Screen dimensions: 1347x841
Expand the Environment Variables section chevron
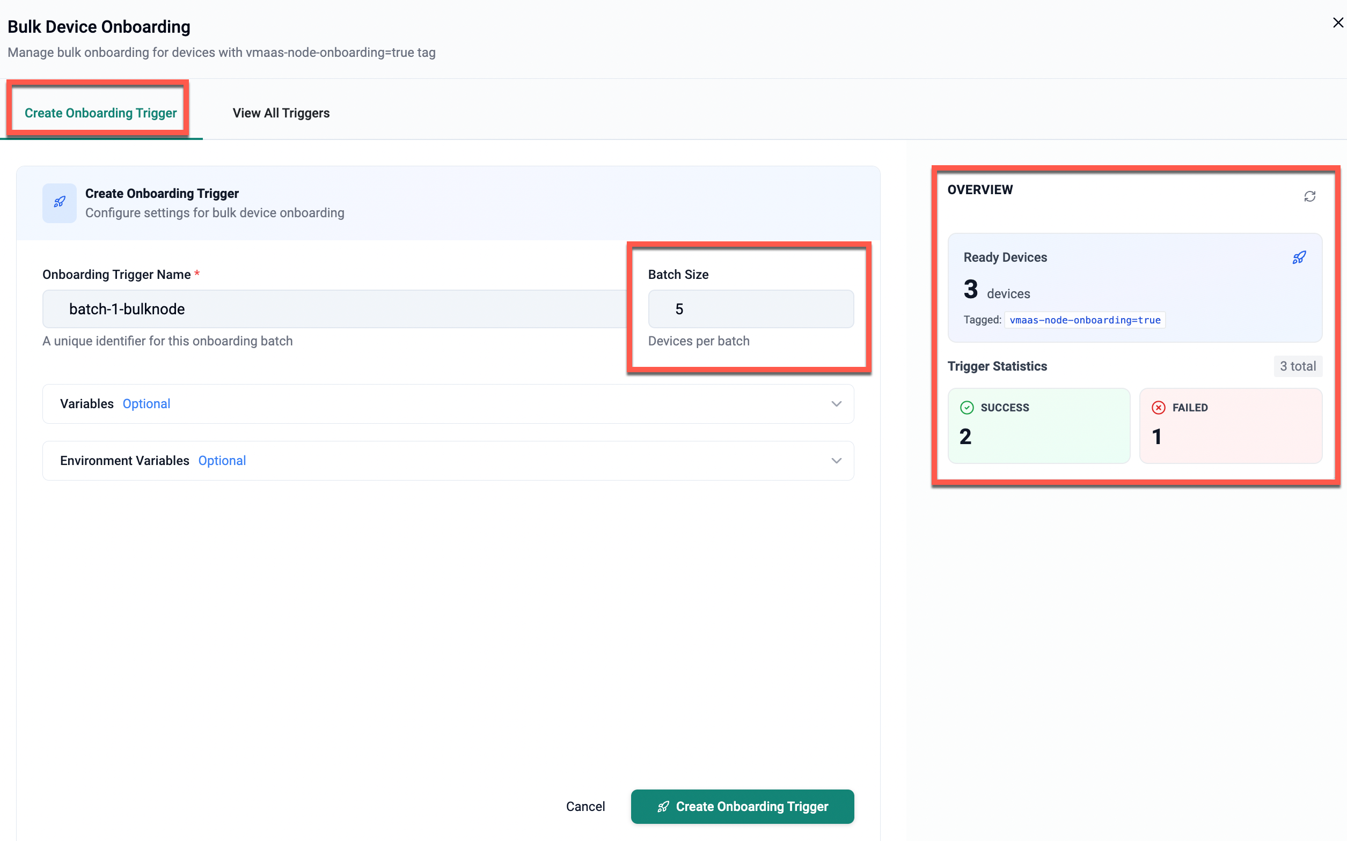pos(836,461)
